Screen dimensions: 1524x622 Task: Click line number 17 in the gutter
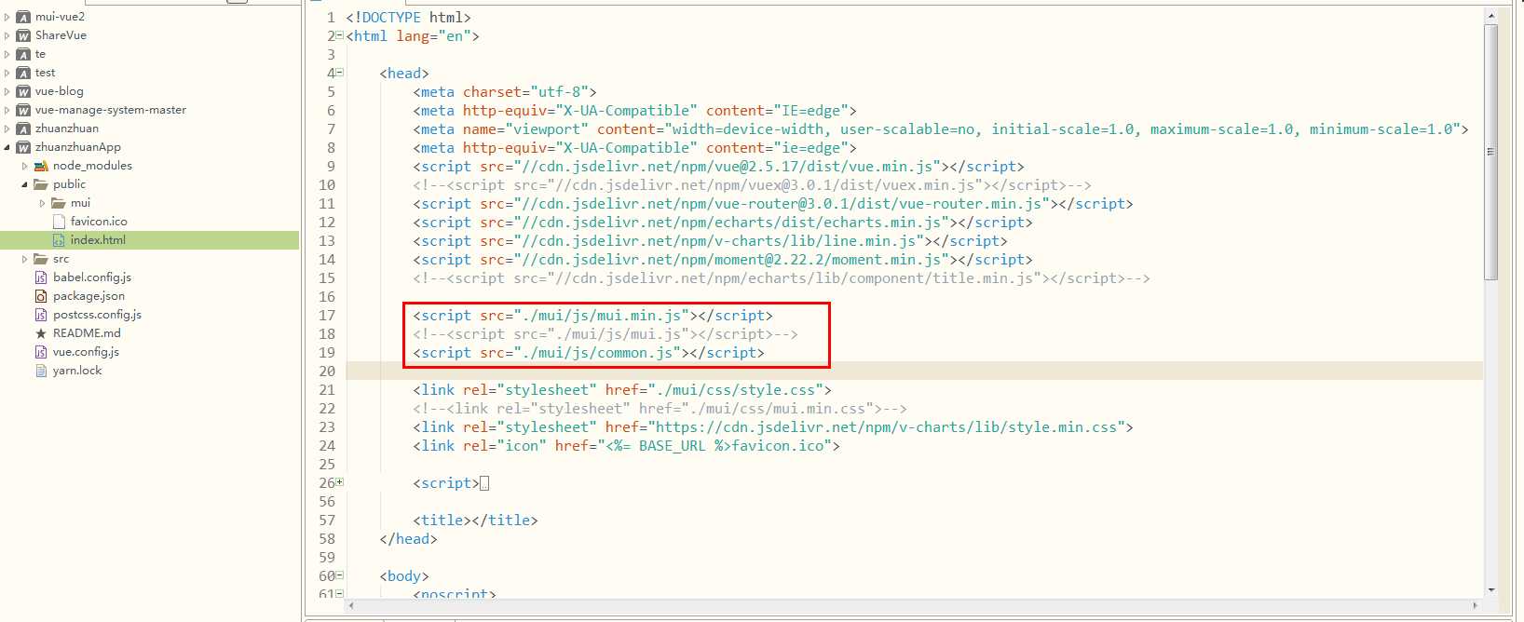coord(327,316)
